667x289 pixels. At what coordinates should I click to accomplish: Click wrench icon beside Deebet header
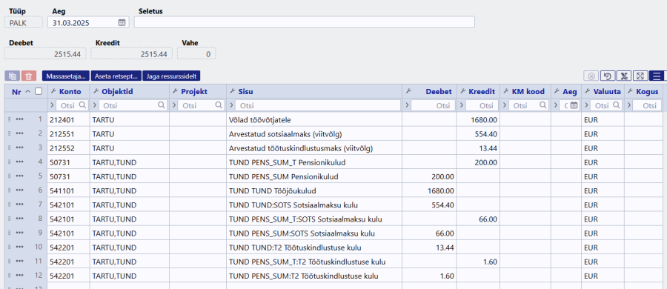[x=408, y=91]
